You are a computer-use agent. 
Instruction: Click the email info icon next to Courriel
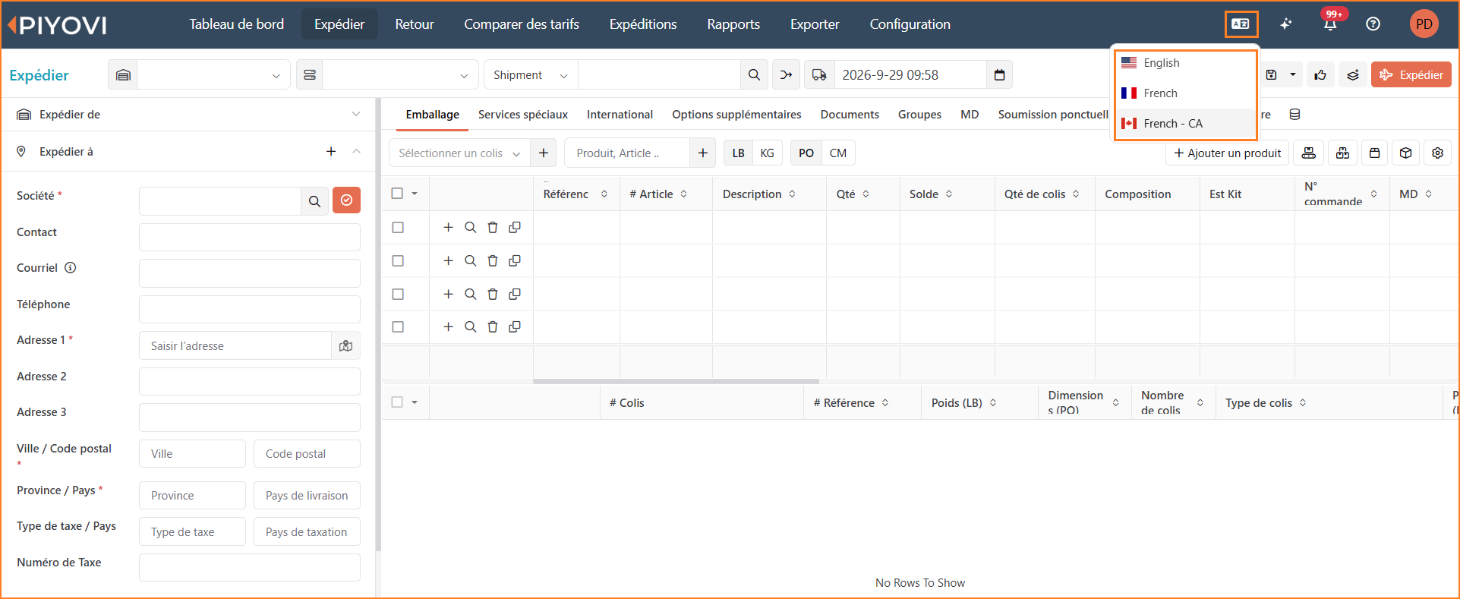click(71, 268)
